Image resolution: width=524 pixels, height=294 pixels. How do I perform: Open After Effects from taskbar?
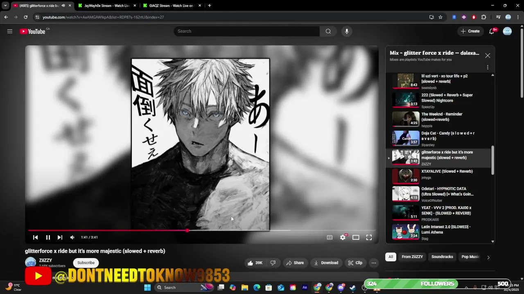coord(305,287)
